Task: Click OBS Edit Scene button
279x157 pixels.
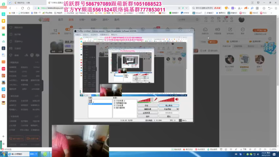Action: (x=148, y=109)
